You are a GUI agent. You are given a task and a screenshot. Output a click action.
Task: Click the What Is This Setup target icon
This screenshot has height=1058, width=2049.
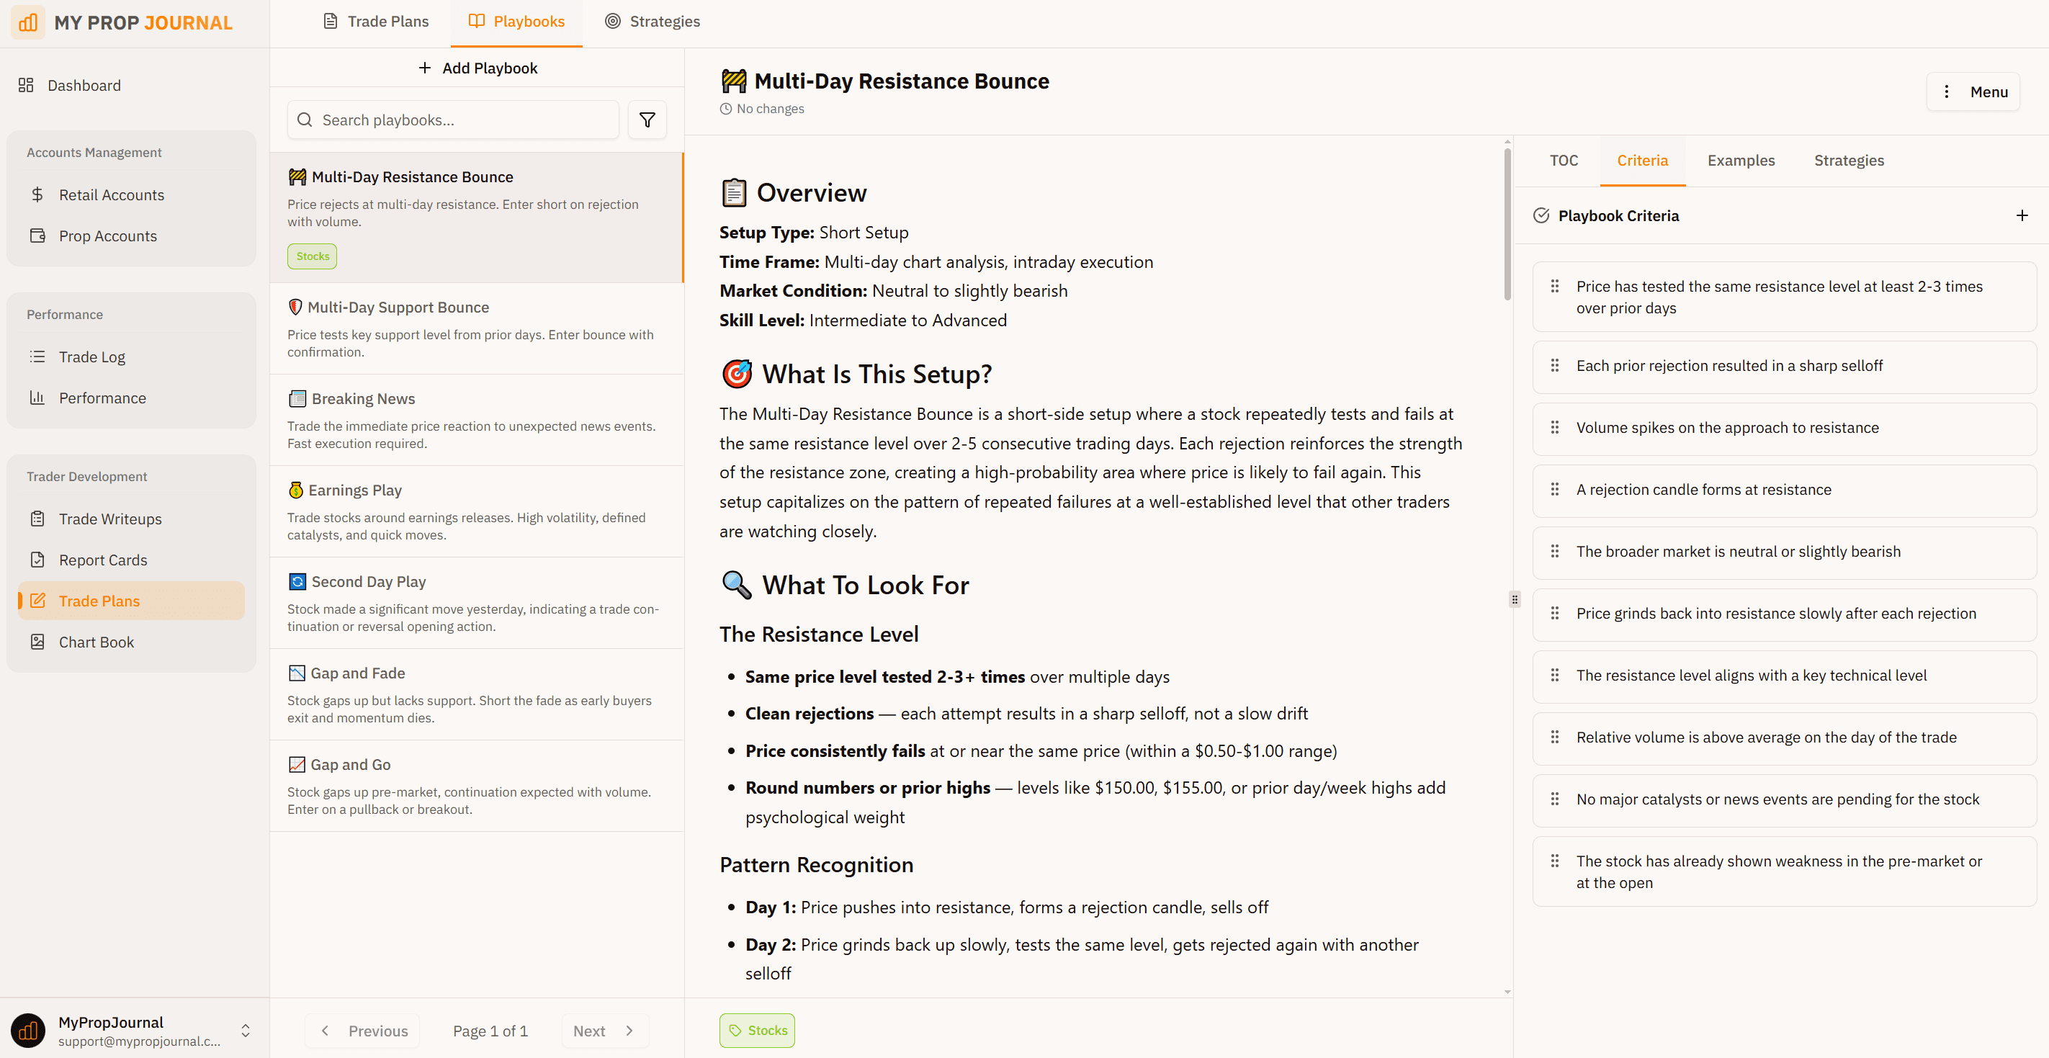737,373
